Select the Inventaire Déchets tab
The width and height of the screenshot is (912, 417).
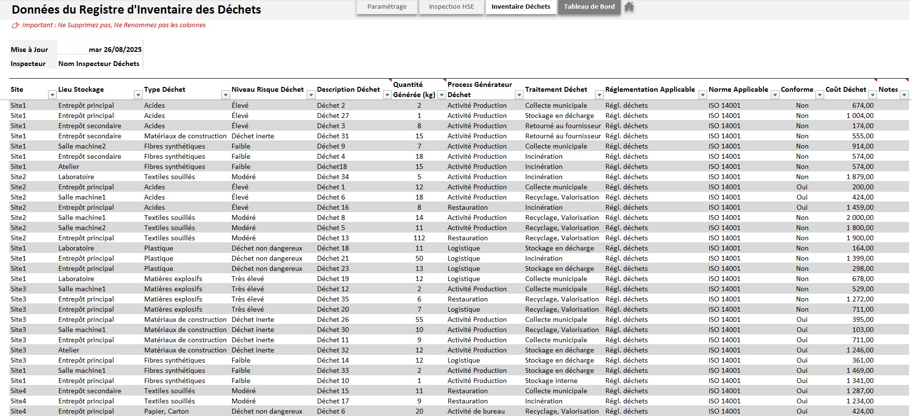[521, 7]
